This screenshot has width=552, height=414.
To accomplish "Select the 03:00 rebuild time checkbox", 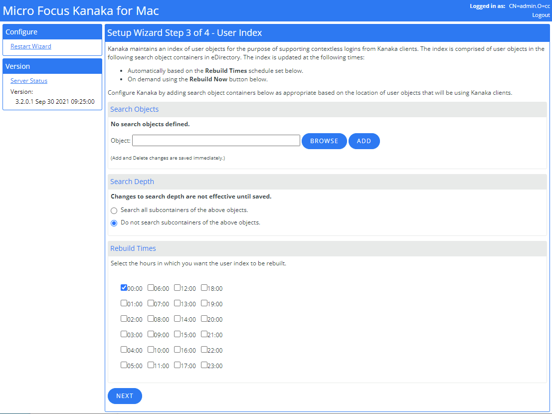I will (124, 334).
